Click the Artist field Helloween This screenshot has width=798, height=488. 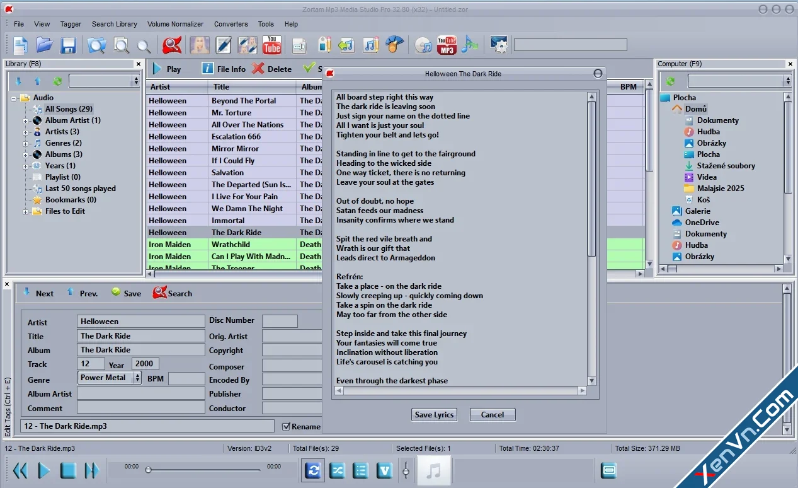(141, 322)
